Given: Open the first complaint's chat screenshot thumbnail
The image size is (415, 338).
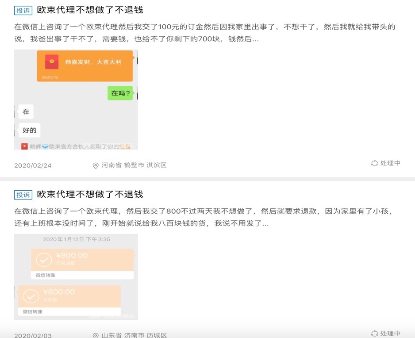Looking at the screenshot, I should click(76, 99).
